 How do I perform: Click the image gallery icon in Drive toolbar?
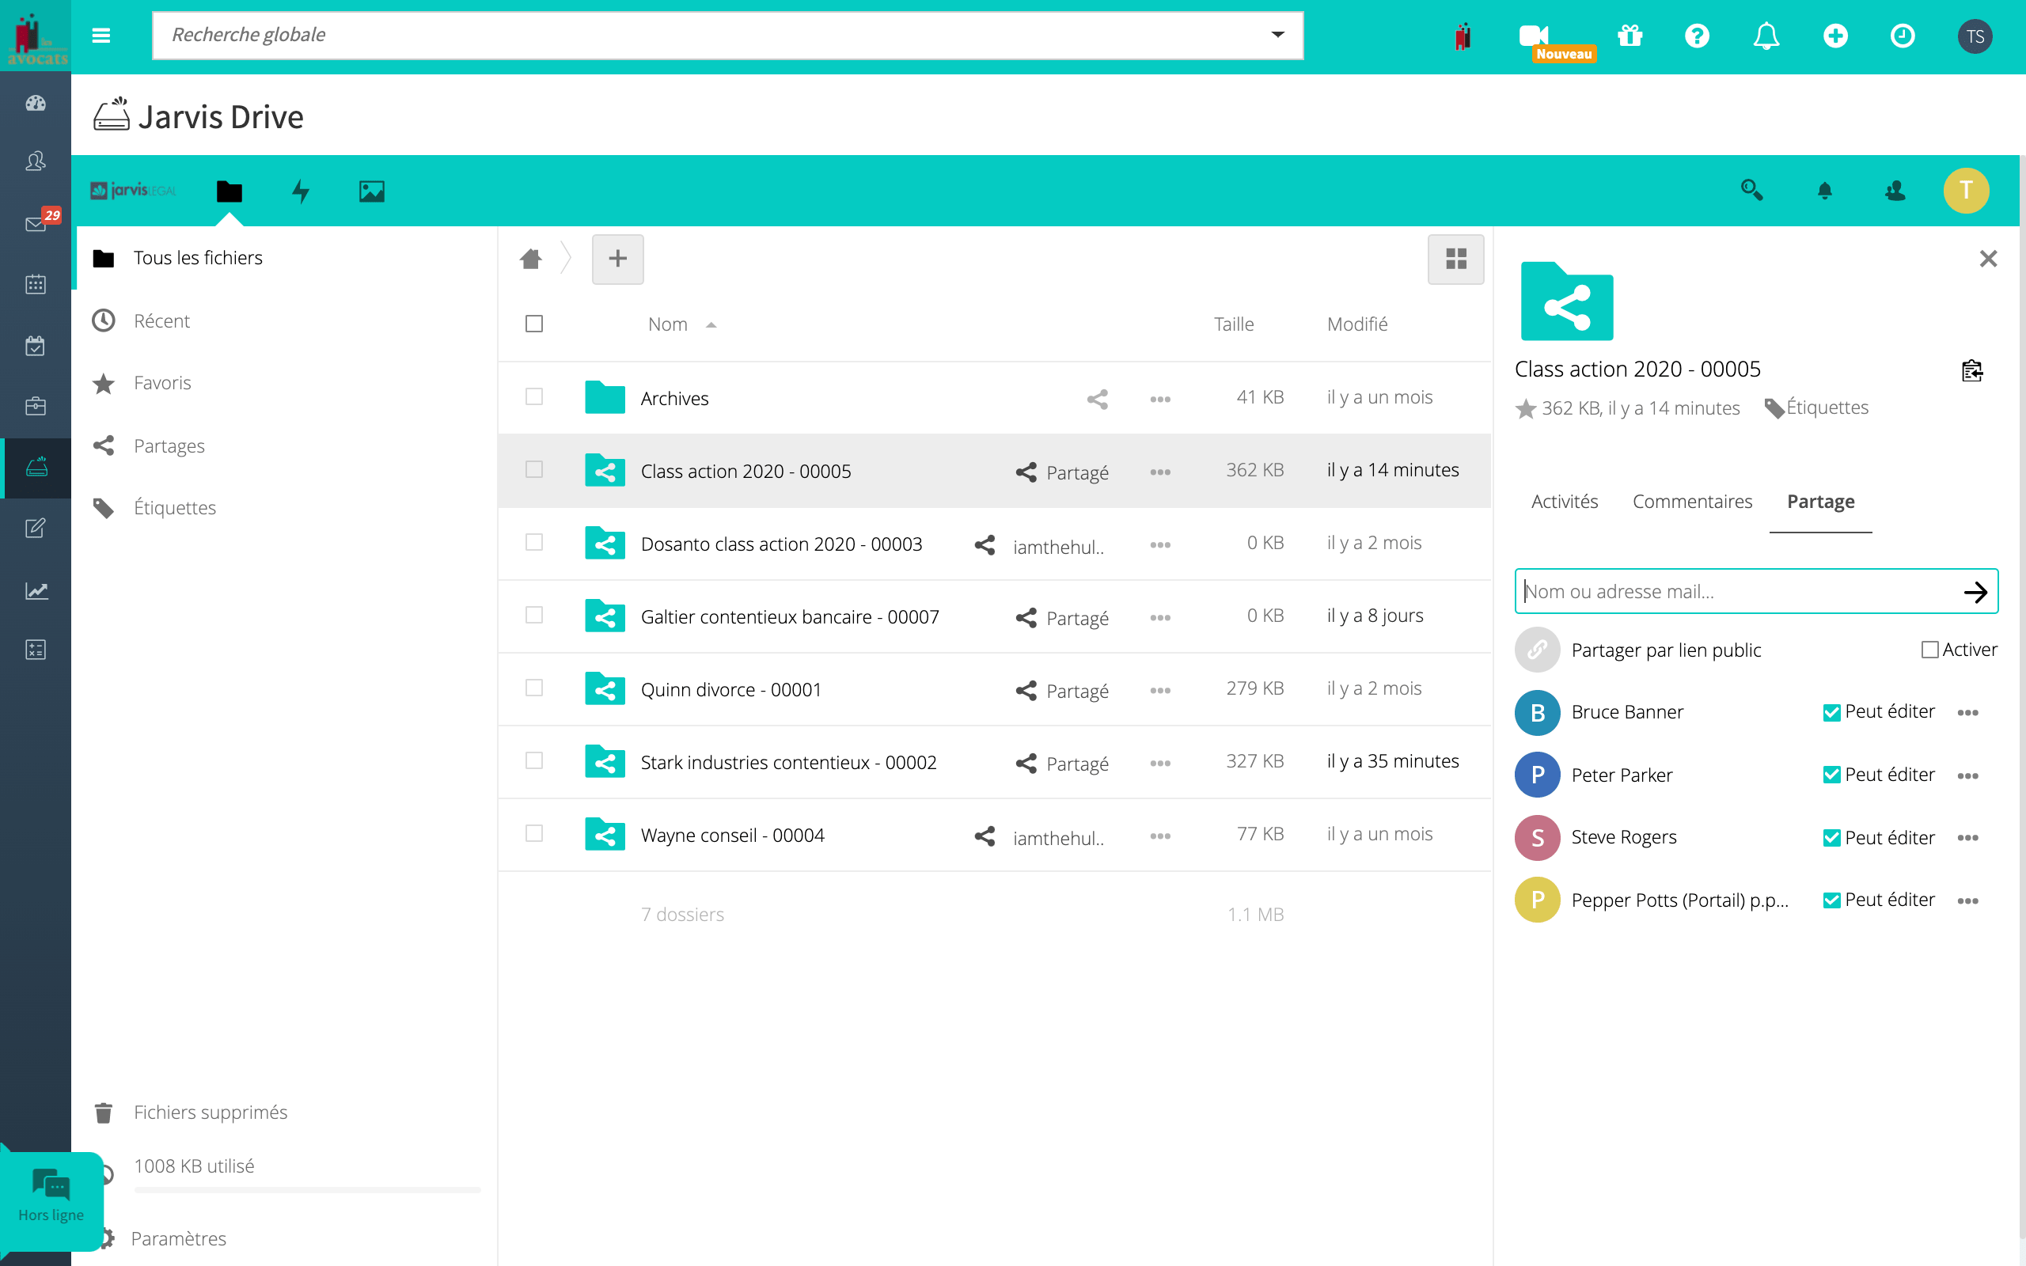[x=370, y=191]
